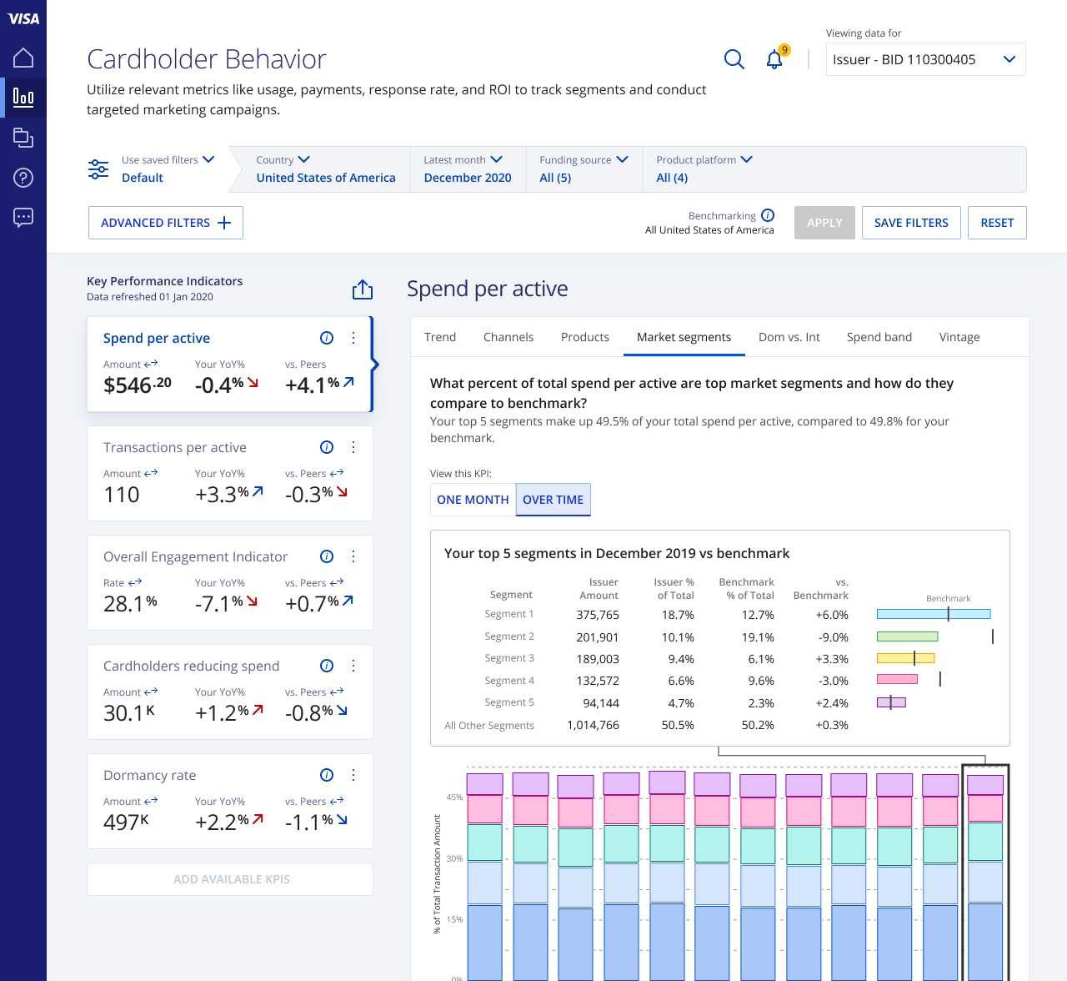Image resolution: width=1067 pixels, height=981 pixels.
Task: Open more options for Overall Engagement Indicator
Action: (353, 556)
